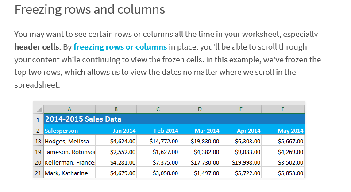Select column C header
This screenshot has width=351, height=192.
pyautogui.click(x=158, y=109)
